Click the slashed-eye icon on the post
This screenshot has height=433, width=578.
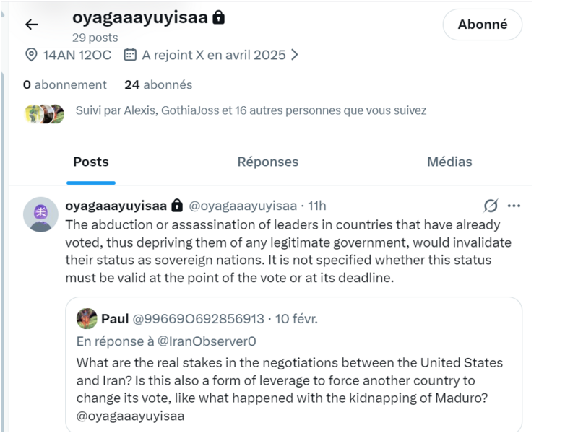491,206
